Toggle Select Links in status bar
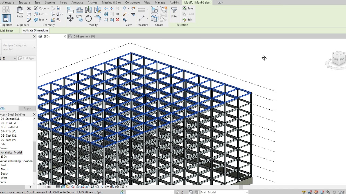 [x=304, y=192]
